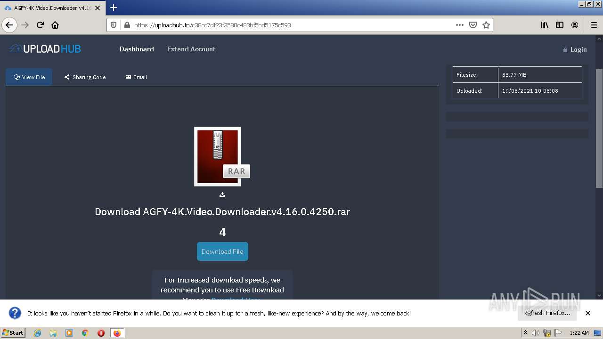Open page actions three-dot menu
Viewport: 603px width, 339px height.
point(460,25)
